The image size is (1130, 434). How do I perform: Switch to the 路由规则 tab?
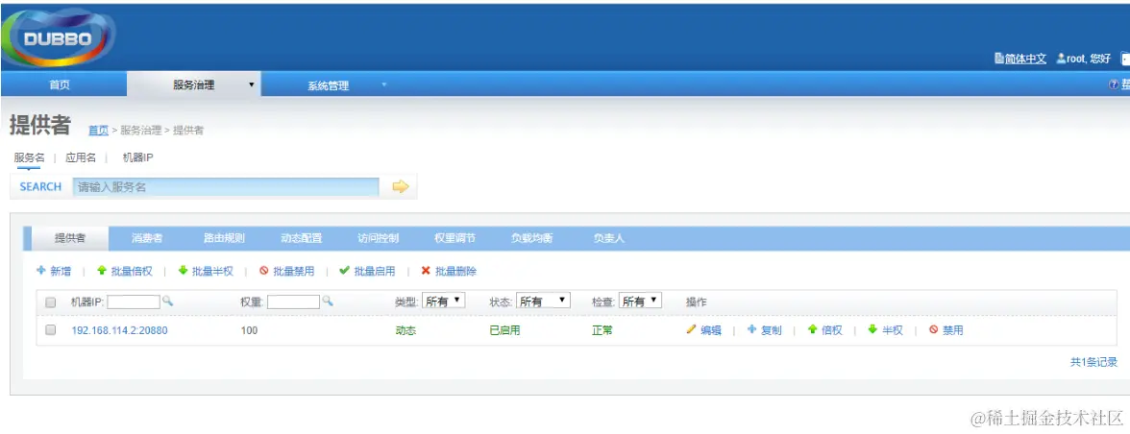click(x=224, y=238)
